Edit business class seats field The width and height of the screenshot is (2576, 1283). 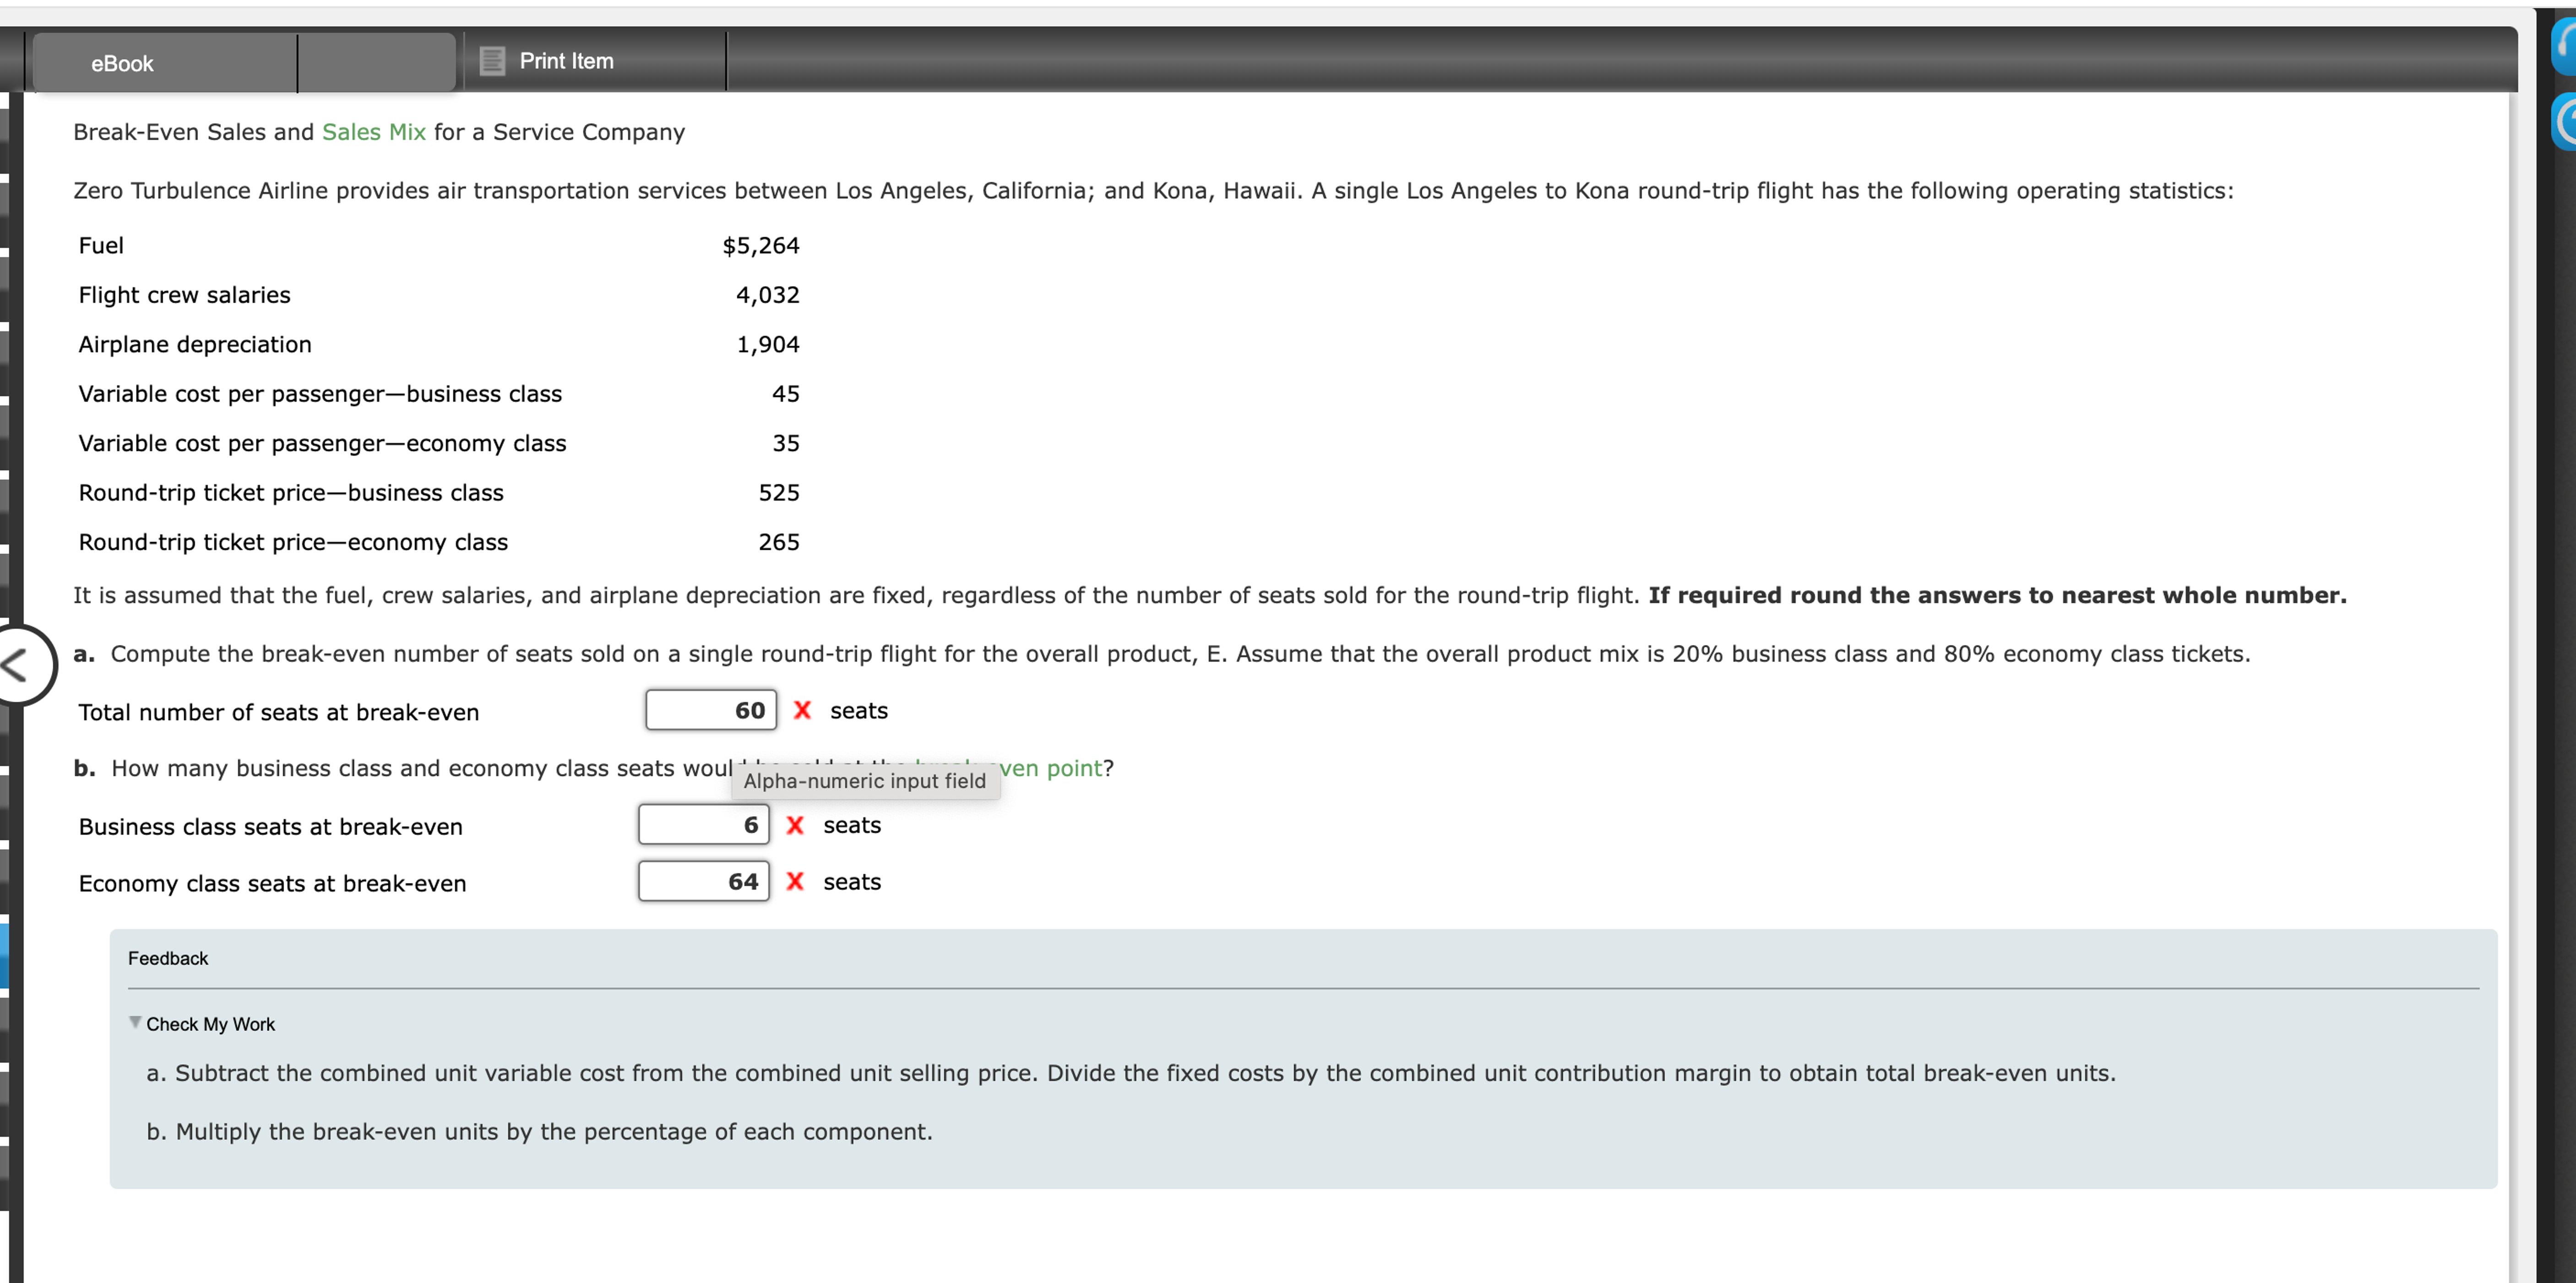[704, 825]
